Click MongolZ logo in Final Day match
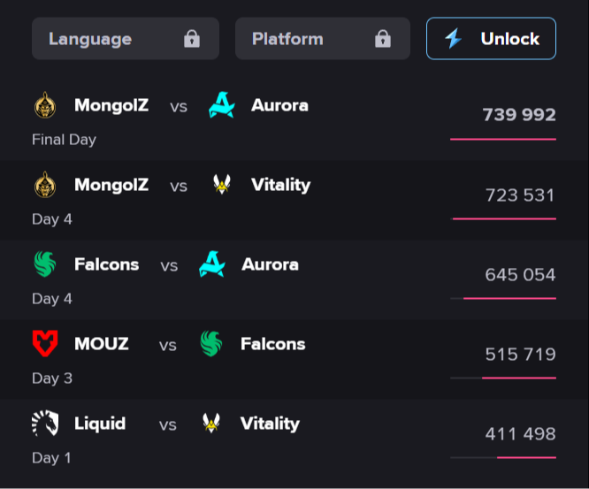589x489 pixels. pyautogui.click(x=44, y=106)
